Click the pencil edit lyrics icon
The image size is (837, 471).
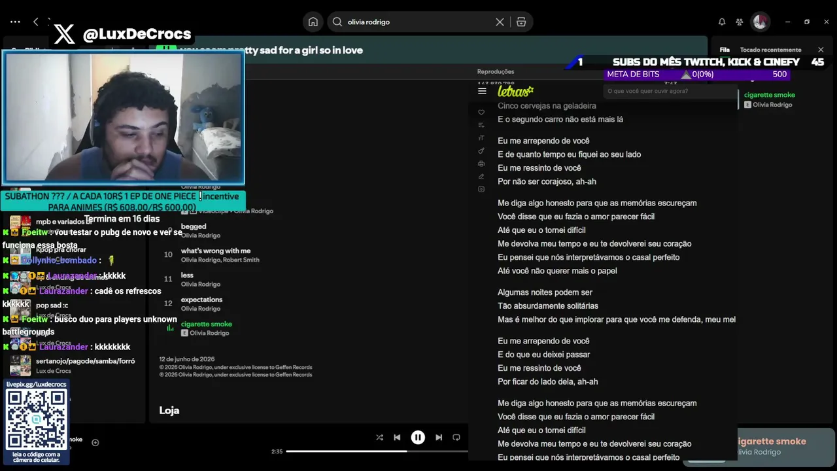click(481, 176)
